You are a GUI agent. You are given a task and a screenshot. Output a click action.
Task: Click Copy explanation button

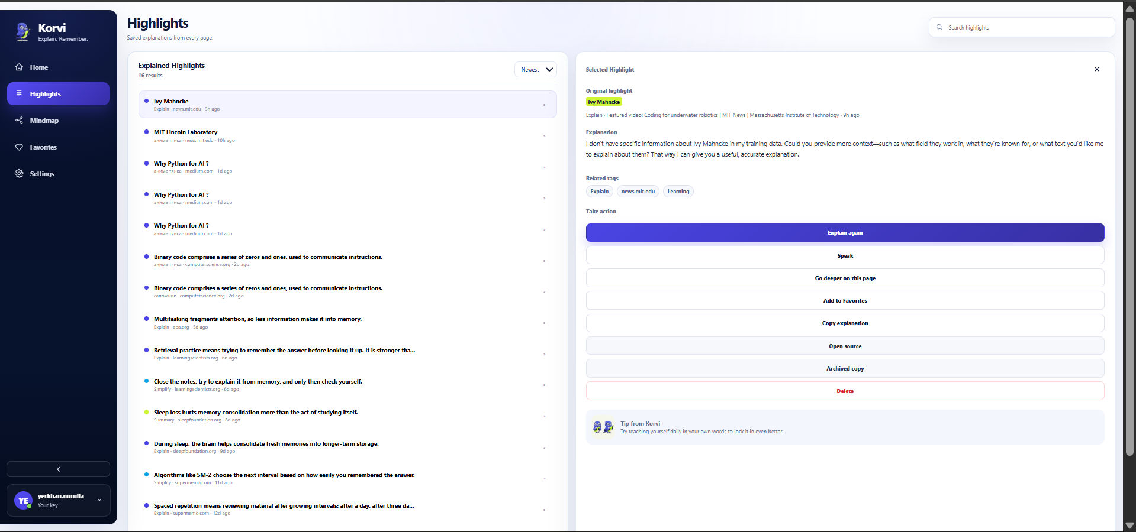pyautogui.click(x=845, y=323)
